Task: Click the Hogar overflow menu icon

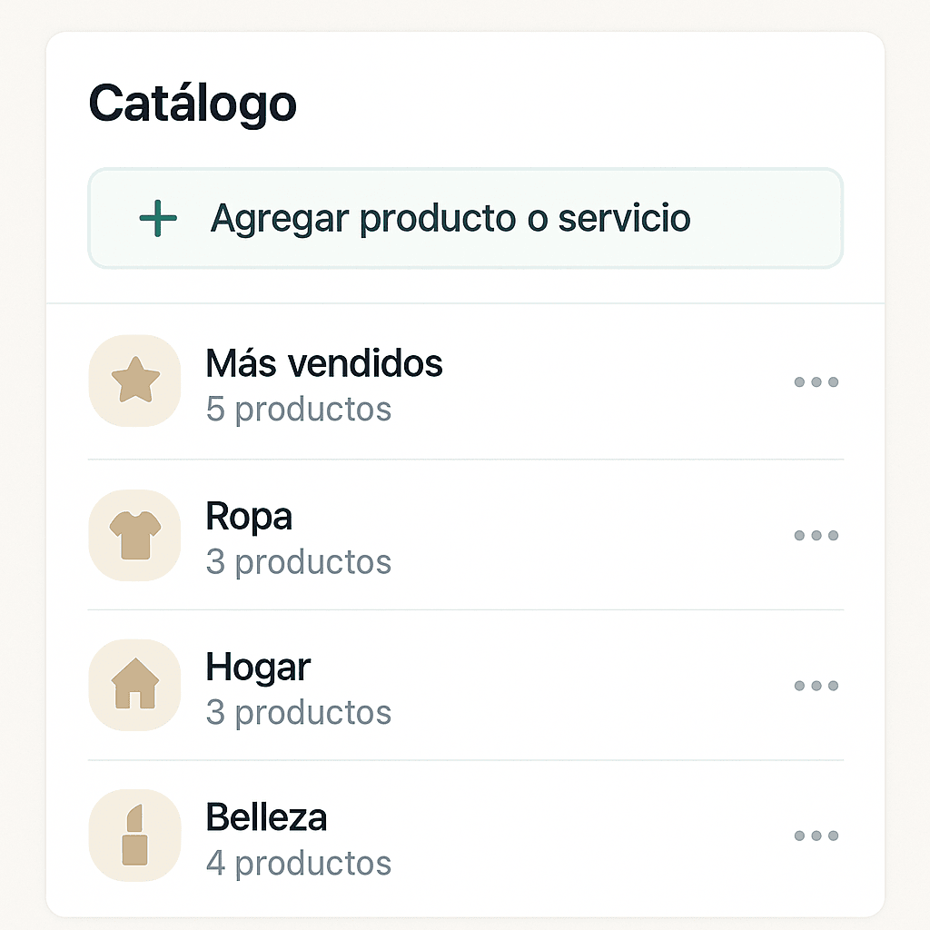Action: [x=816, y=685]
